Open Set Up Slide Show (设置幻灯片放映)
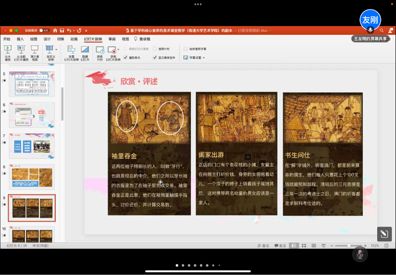The image size is (396, 275). tap(71, 53)
